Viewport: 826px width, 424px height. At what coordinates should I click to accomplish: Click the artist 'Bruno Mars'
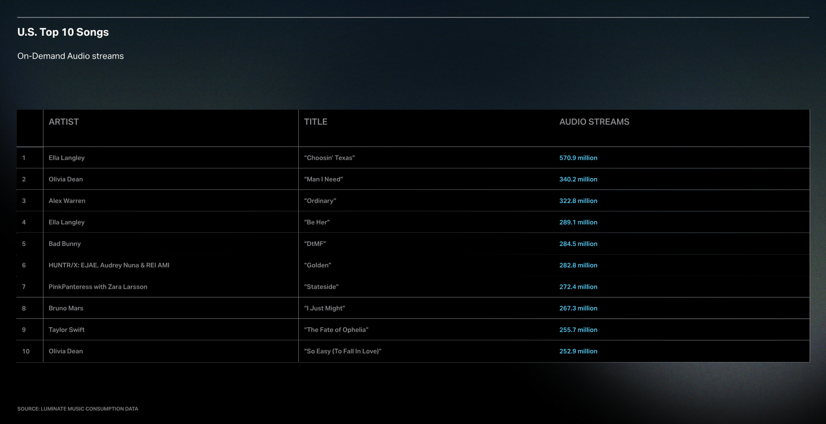(66, 308)
